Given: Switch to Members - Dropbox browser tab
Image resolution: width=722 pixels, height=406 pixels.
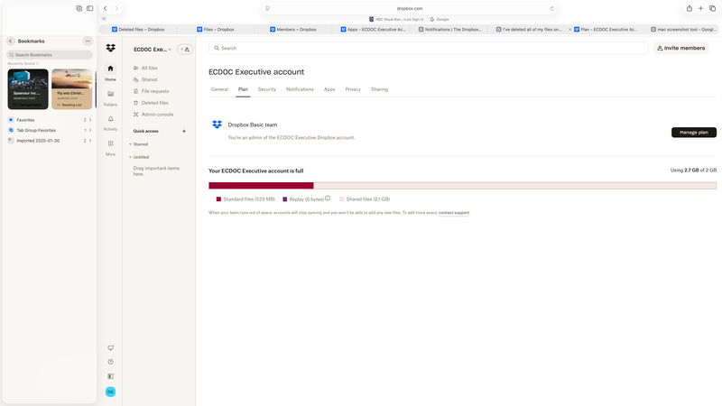Looking at the screenshot, I should coord(293,29).
